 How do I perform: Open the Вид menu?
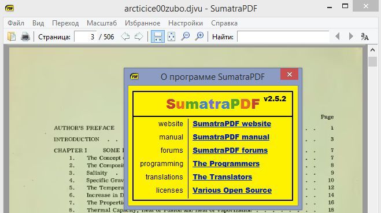click(38, 23)
